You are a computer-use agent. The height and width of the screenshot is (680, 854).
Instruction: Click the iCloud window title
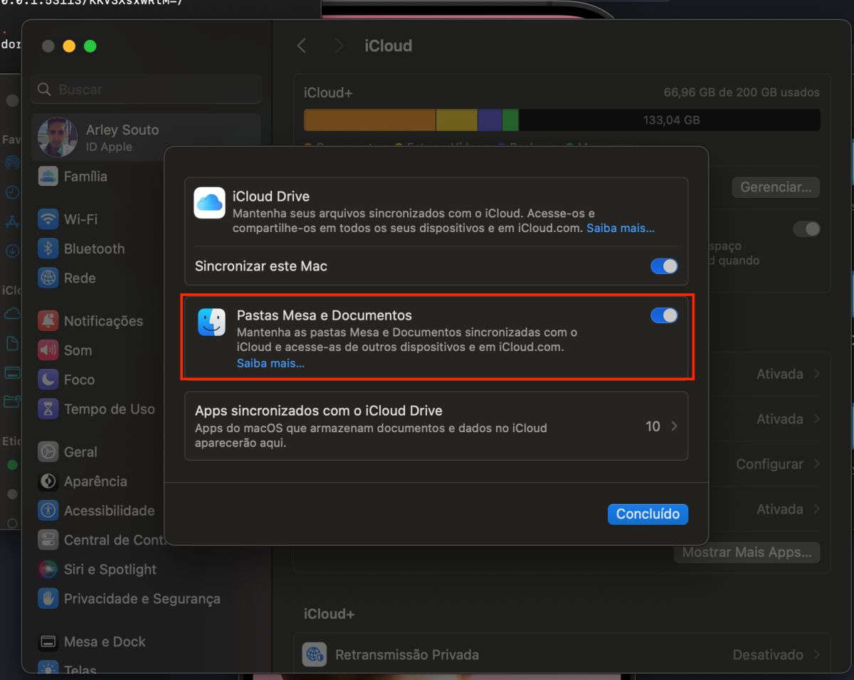pyautogui.click(x=388, y=46)
